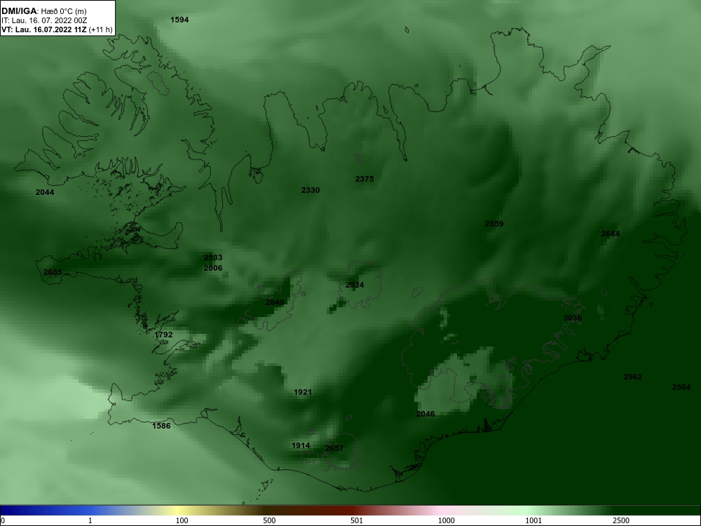Screen dimensions: 701x526
Task: Select the 2924 value on Hofsjökull glacier
Action: (x=355, y=285)
